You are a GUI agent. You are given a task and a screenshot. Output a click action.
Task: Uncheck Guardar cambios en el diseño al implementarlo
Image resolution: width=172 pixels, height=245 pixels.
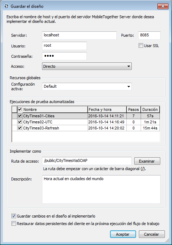point(14,216)
